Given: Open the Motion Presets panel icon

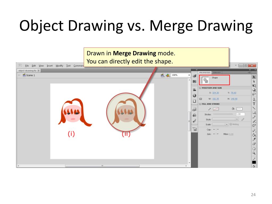Looking at the screenshot, I should (194, 121).
